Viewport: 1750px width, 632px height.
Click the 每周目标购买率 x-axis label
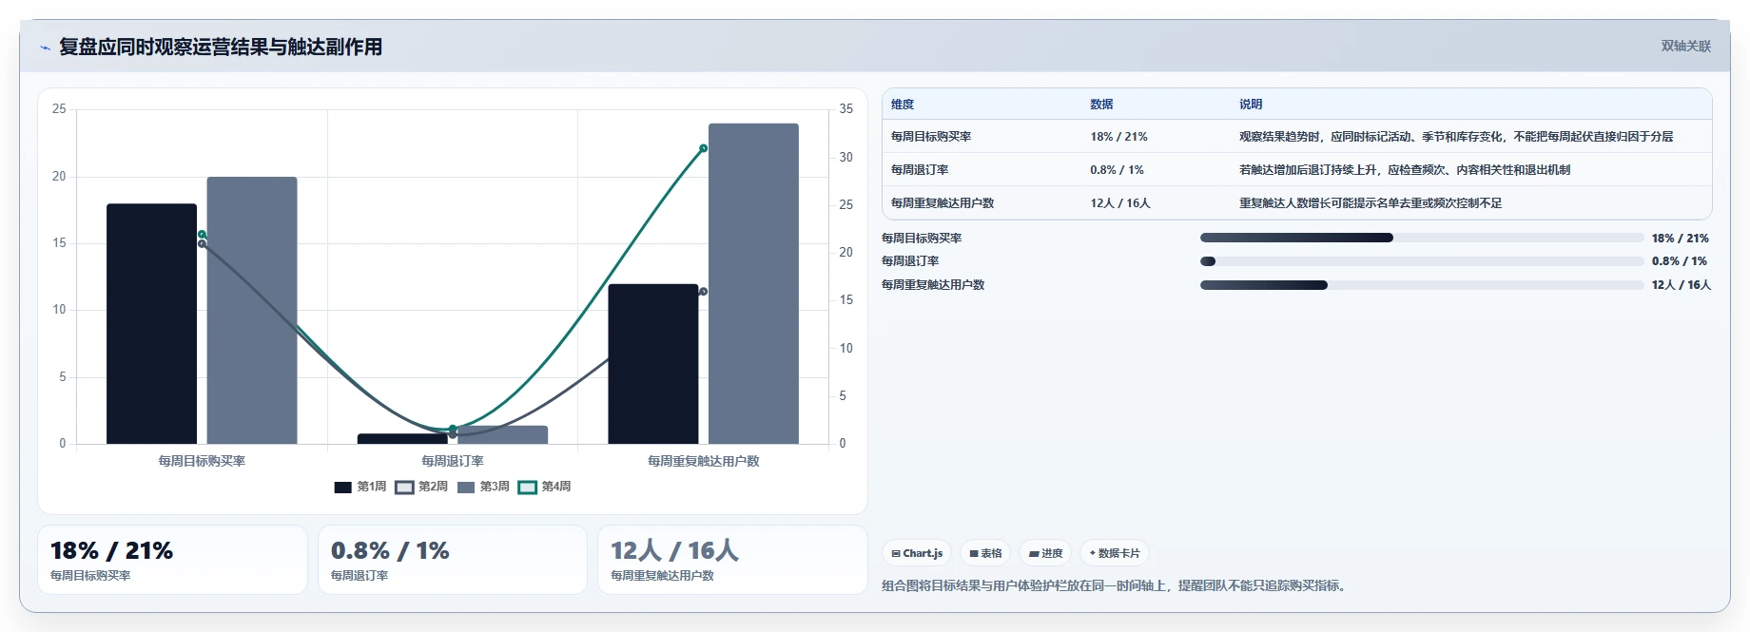pos(202,461)
